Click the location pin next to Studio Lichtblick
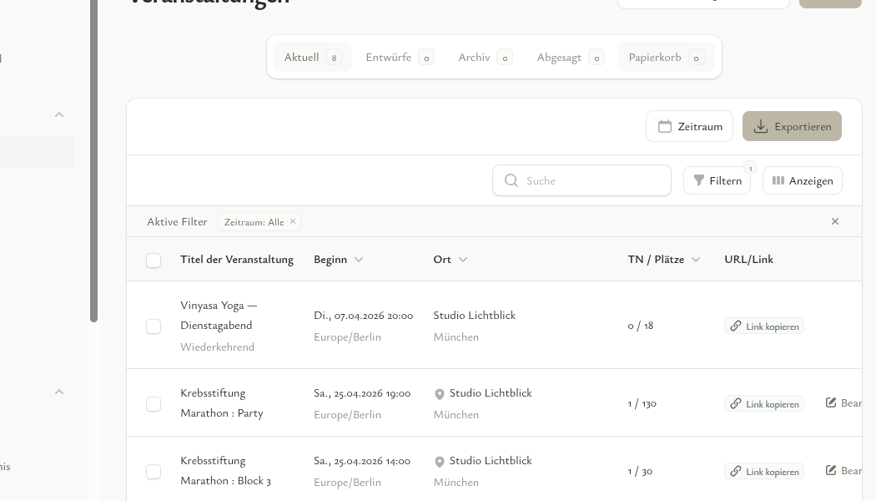 coord(440,394)
